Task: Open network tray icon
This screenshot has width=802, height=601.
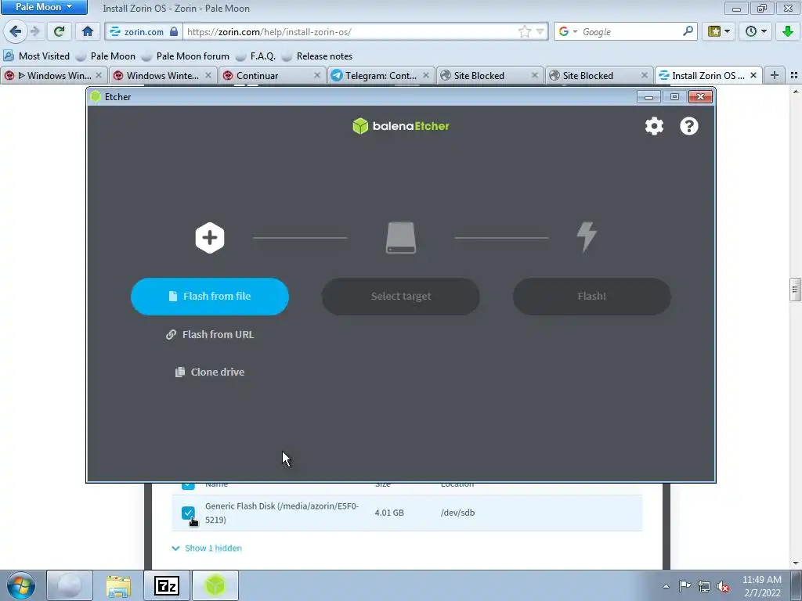Action: pos(704,586)
